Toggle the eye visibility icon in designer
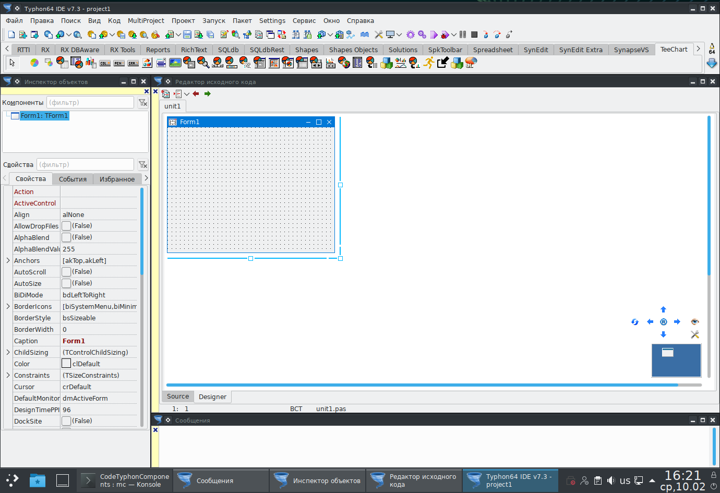Screen dimensions: 720x493 tap(695, 322)
